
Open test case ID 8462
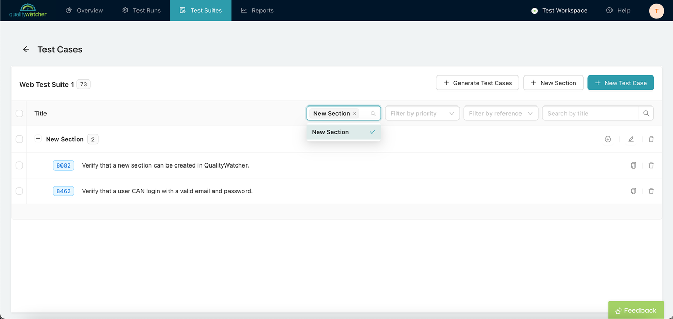[64, 191]
